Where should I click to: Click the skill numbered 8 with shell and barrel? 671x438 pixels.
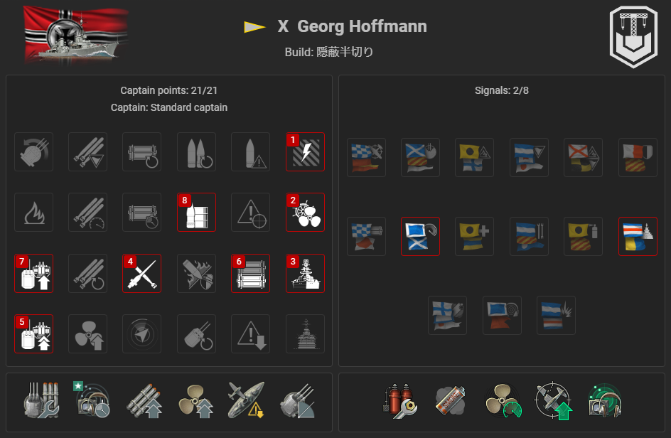pos(196,213)
